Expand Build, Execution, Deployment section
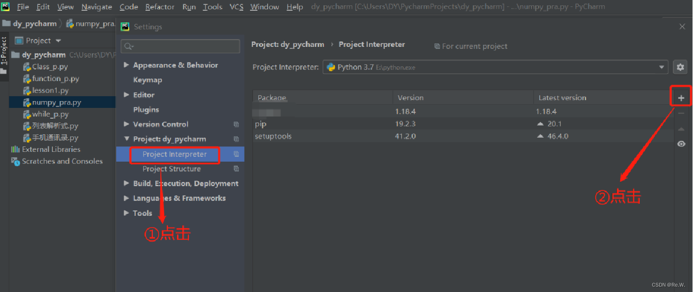The height and width of the screenshot is (292, 693). coord(126,184)
